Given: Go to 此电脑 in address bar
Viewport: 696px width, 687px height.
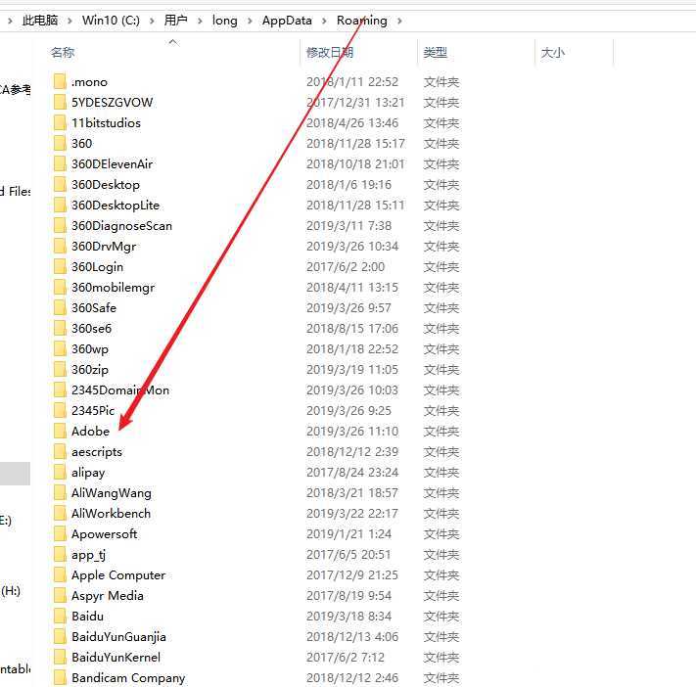Looking at the screenshot, I should [39, 21].
